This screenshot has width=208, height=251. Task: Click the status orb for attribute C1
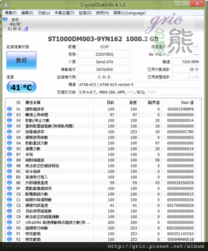pos(9,200)
